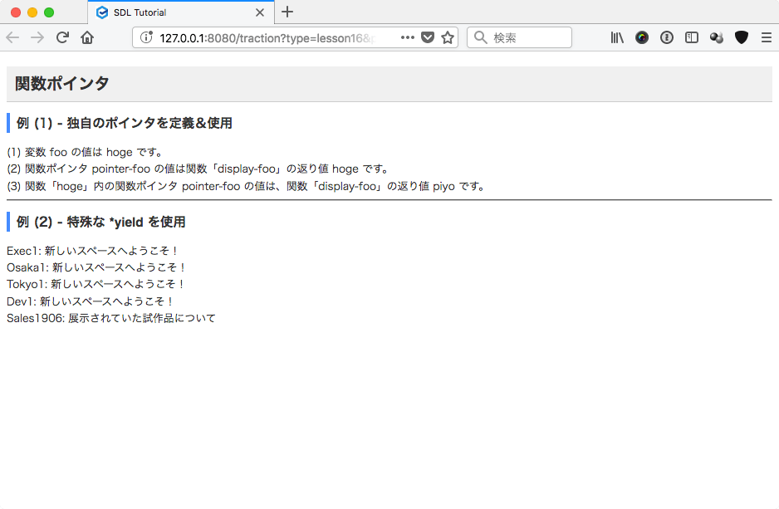Go to the Firefox home page
Viewport: 779px width, 509px height.
(87, 37)
